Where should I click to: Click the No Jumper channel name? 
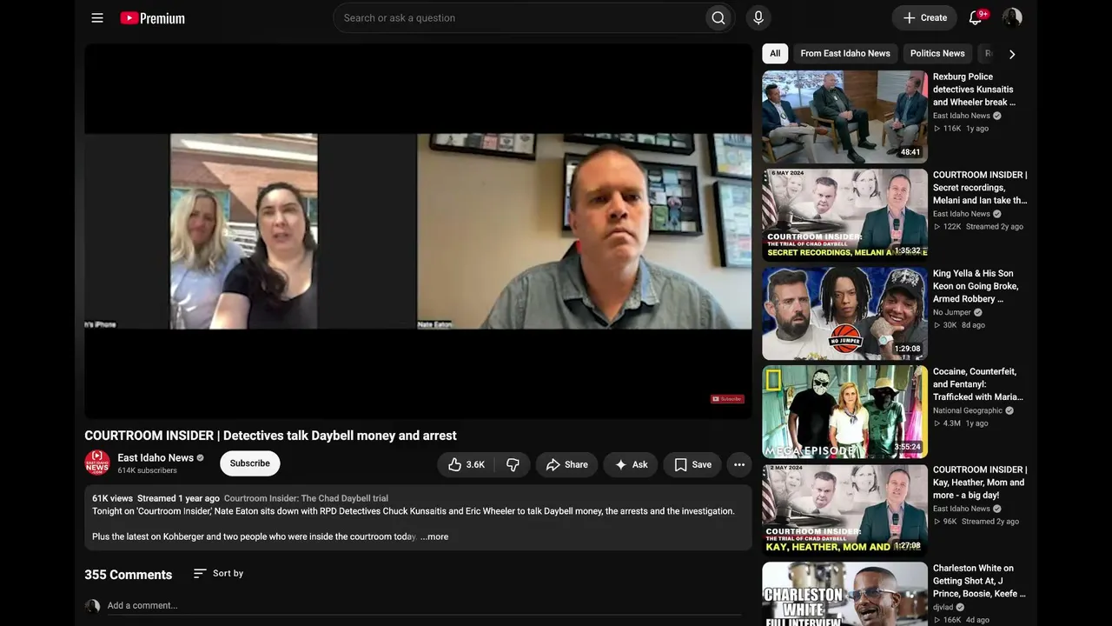pyautogui.click(x=952, y=312)
